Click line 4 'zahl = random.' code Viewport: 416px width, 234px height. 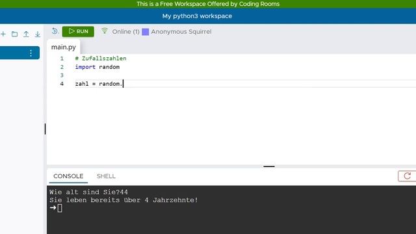pos(99,84)
